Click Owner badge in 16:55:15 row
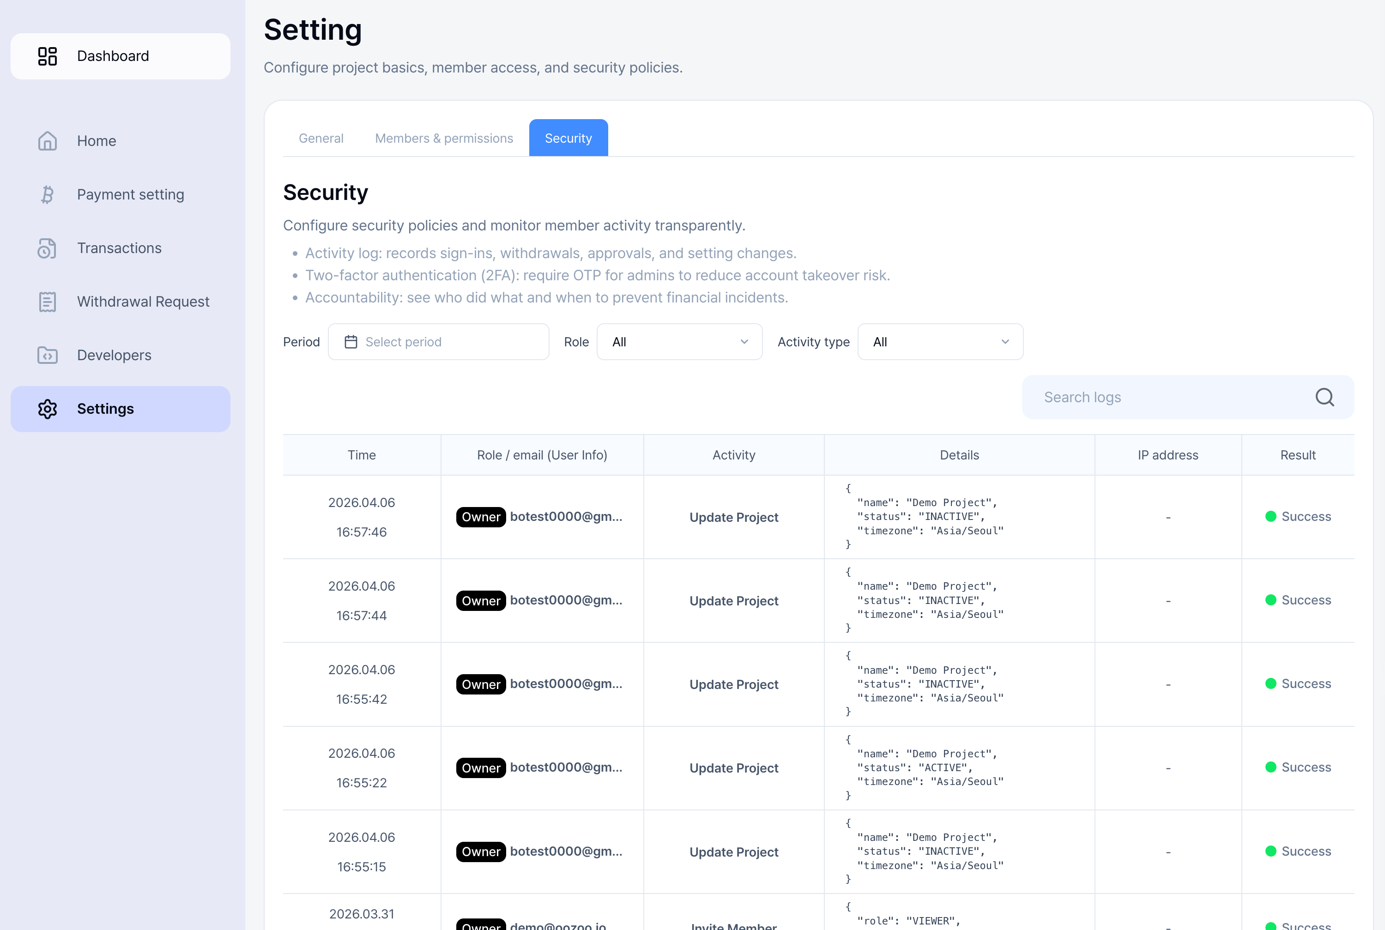1385x930 pixels. point(480,851)
